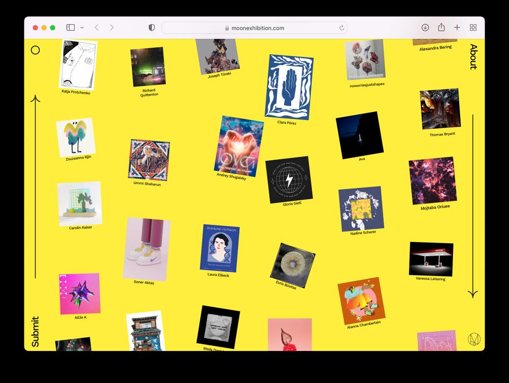Click the All3n K name label
The width and height of the screenshot is (509, 383).
click(80, 317)
